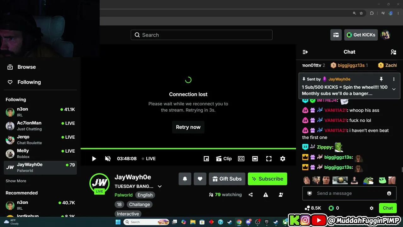Viewport: 403px width, 227px height.
Task: Open chat users list icon
Action: [393, 52]
